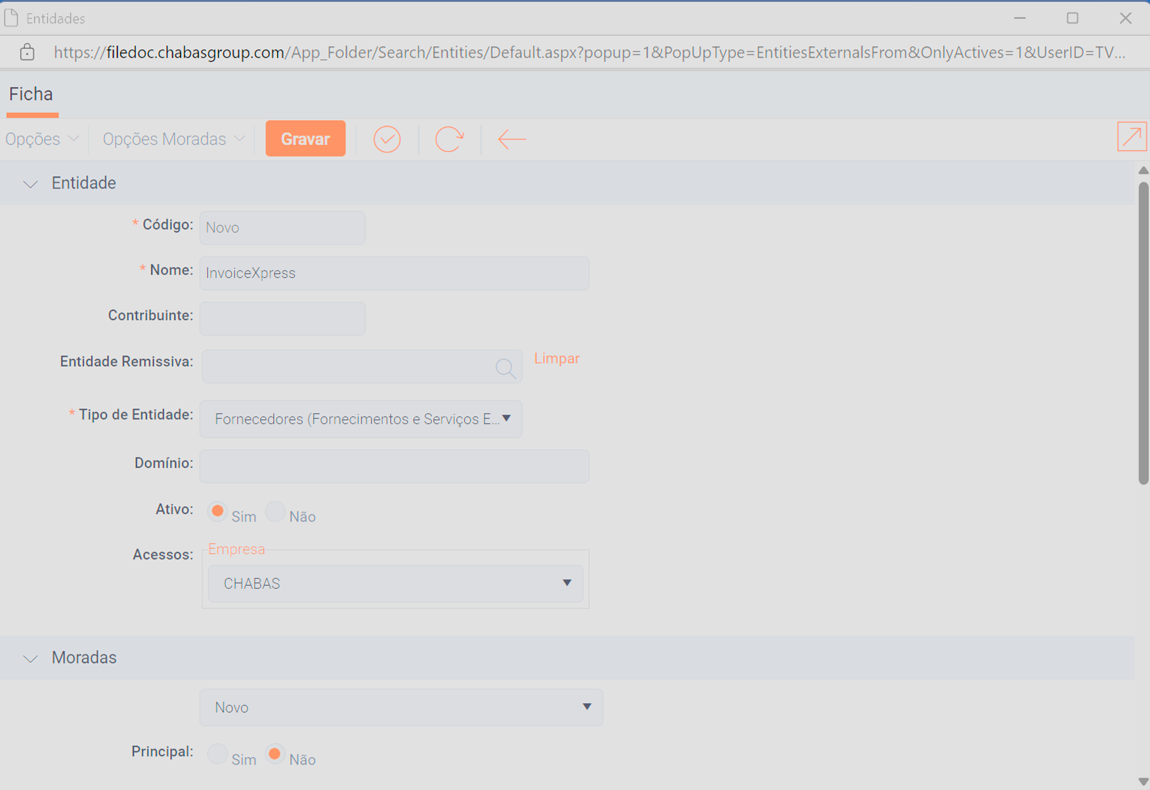Select Não radio for Ativo
The height and width of the screenshot is (790, 1150).
275,511
